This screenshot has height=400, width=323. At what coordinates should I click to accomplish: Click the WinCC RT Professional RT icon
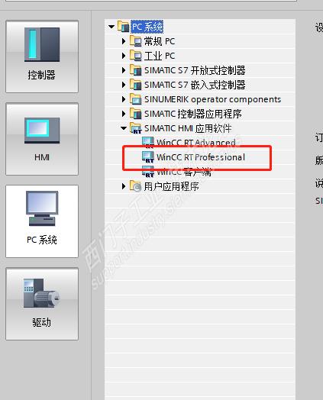[148, 157]
